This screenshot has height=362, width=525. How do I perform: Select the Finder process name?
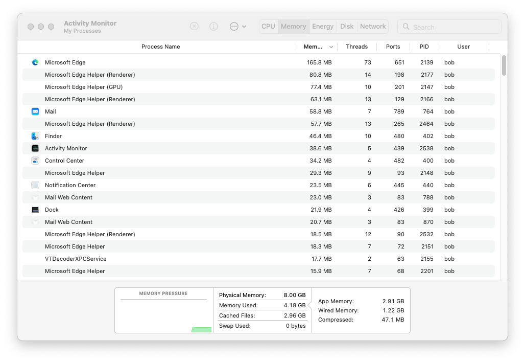point(53,136)
